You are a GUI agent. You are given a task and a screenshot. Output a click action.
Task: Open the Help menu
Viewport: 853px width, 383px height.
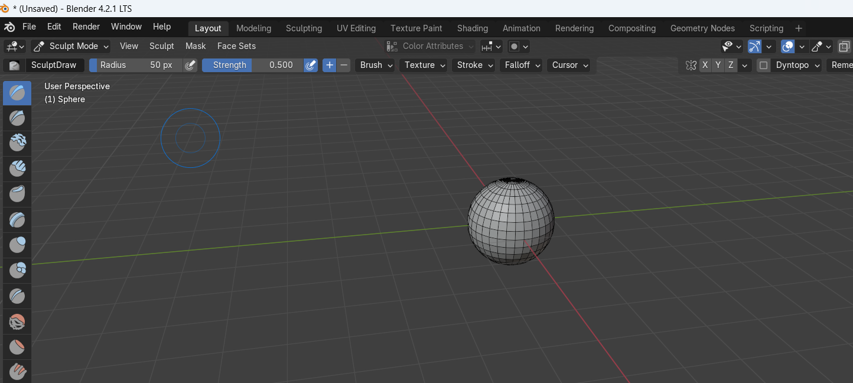tap(162, 27)
